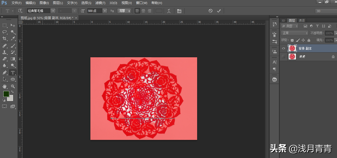Open the font family dropdown
The width and height of the screenshot is (337, 158).
[x=53, y=11]
